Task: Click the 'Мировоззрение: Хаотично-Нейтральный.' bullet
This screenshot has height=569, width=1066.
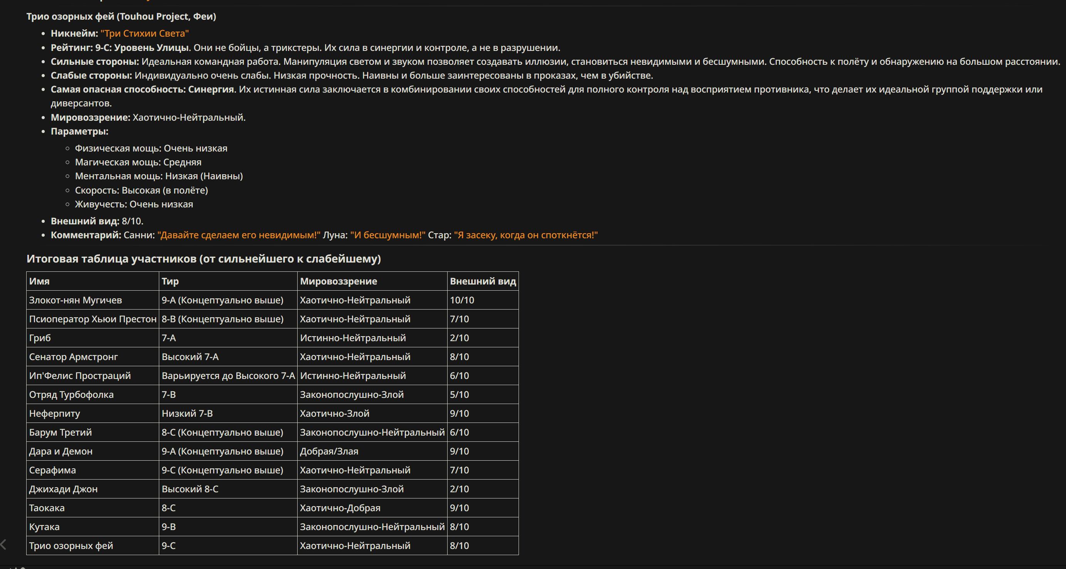Action: 148,118
